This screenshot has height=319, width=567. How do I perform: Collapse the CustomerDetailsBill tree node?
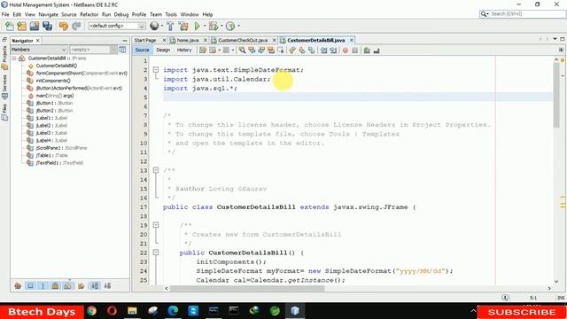click(x=14, y=58)
